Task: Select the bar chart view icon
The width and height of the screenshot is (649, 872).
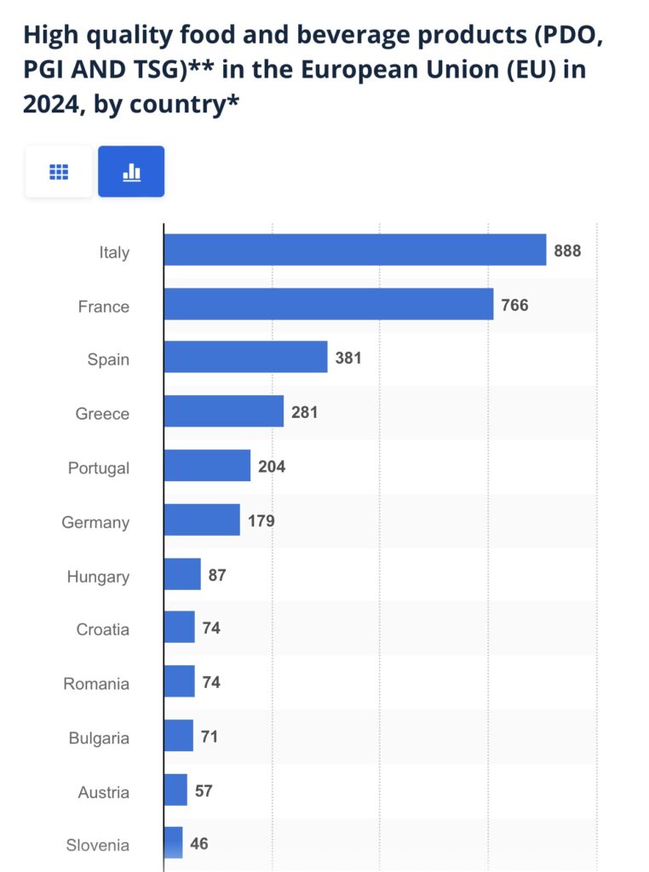Action: pyautogui.click(x=131, y=172)
